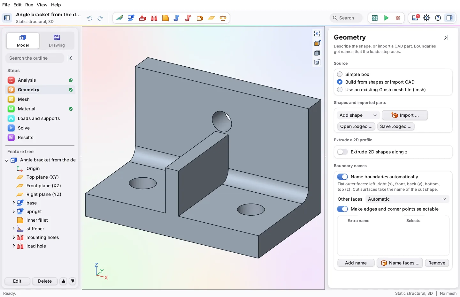460x297 pixels.
Task: Open the Add shape dropdown
Action: [358, 115]
